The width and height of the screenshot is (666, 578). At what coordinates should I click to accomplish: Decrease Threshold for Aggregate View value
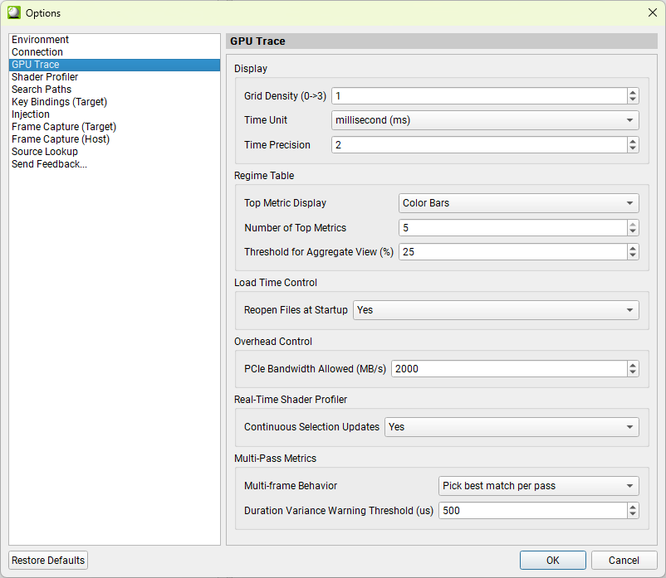click(633, 255)
